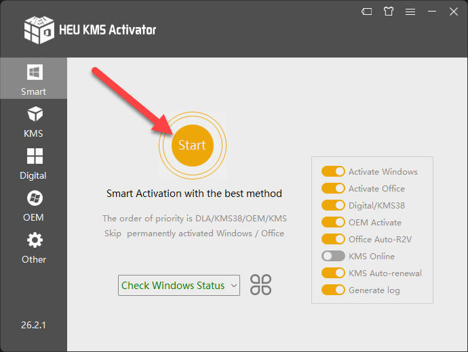468x352 pixels.
Task: Open the skin shirt icon
Action: [389, 12]
